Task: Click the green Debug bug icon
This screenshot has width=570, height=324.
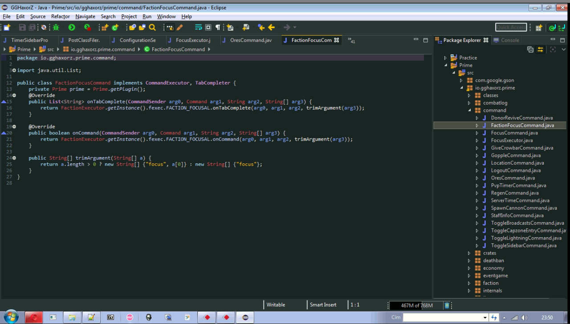Action: tap(56, 28)
